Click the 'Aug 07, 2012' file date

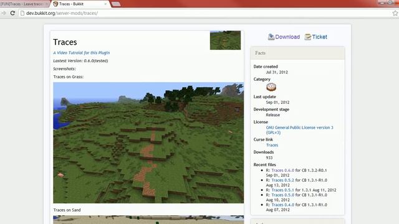click(277, 210)
